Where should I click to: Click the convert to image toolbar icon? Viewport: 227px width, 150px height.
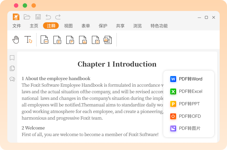[x=83, y=40]
